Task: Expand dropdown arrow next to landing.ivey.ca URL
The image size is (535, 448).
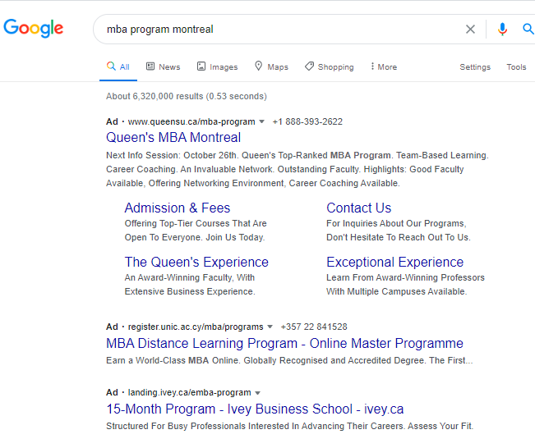Action: click(x=257, y=393)
